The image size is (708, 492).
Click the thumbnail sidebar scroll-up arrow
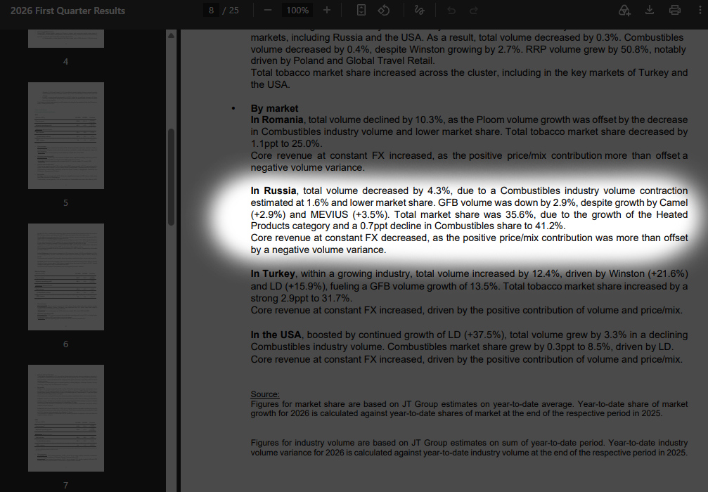tap(171, 35)
